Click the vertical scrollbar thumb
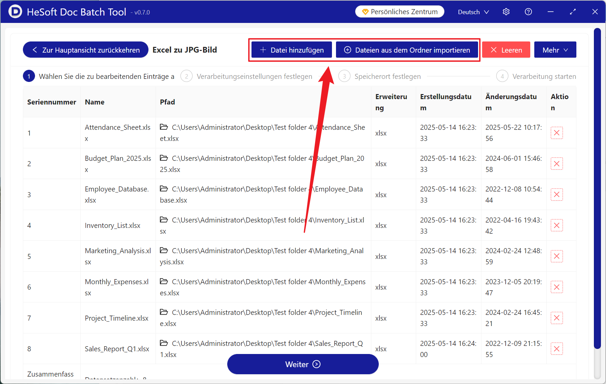The height and width of the screenshot is (384, 606). tap(597, 189)
